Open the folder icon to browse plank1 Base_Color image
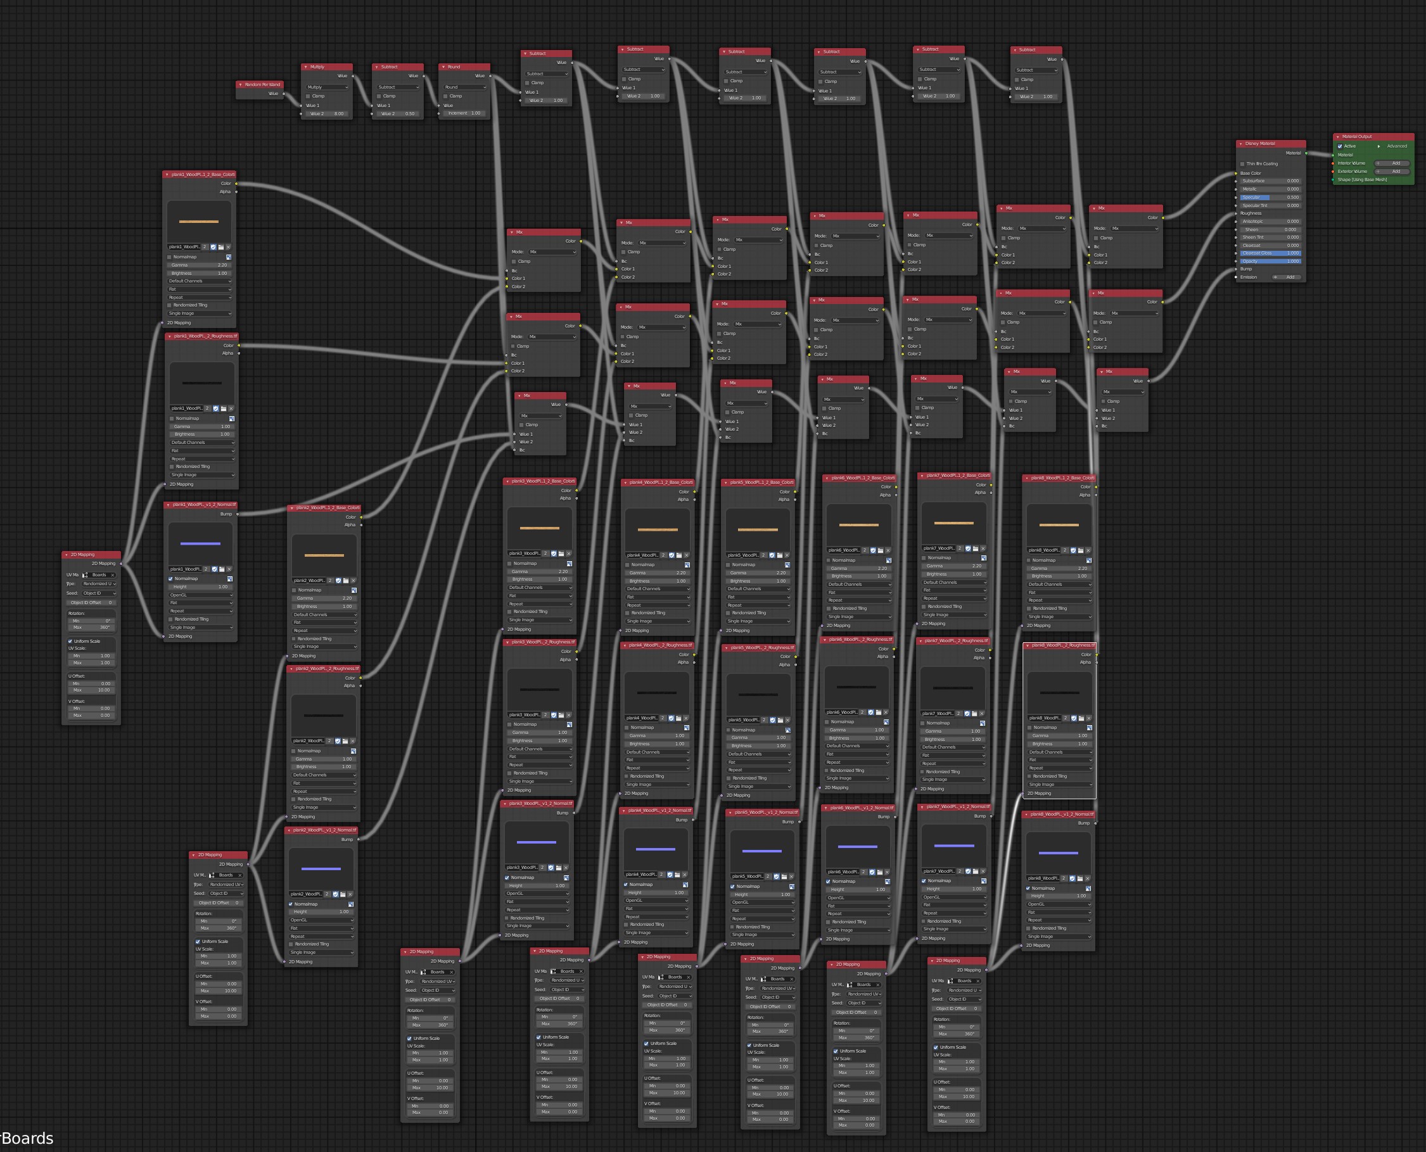The image size is (1426, 1152). 222,248
